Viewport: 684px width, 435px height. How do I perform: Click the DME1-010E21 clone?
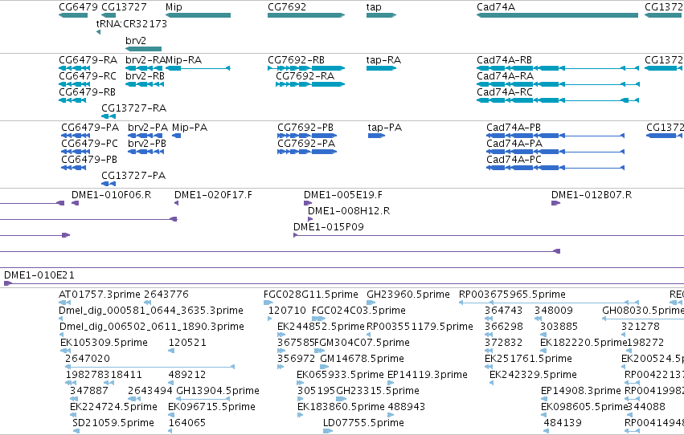(344, 283)
